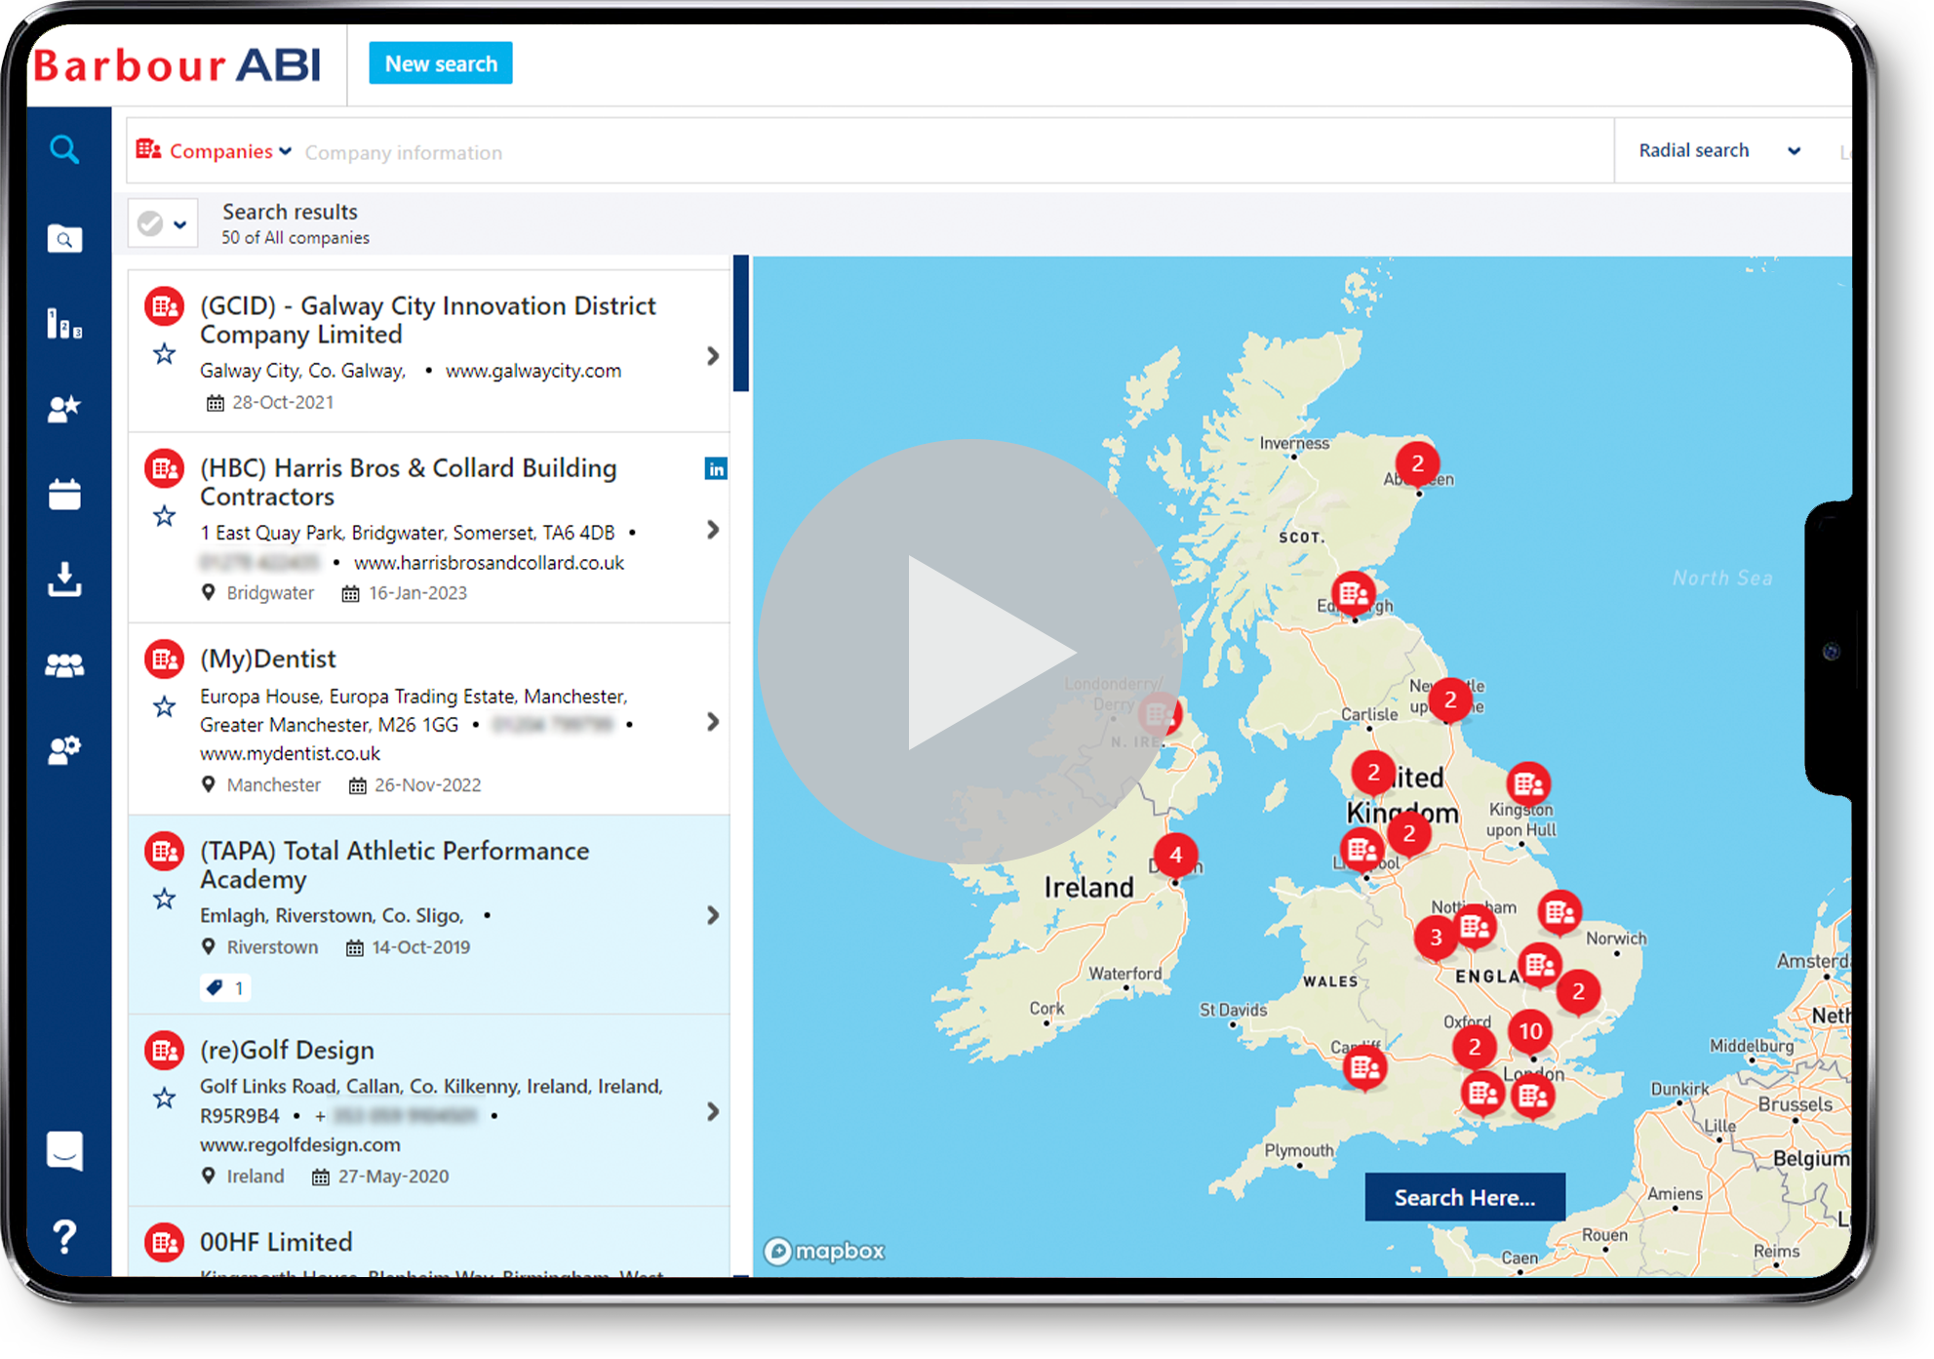Image resolution: width=1934 pixels, height=1359 pixels.
Task: Open the calendar icon in sidebar
Action: click(64, 494)
